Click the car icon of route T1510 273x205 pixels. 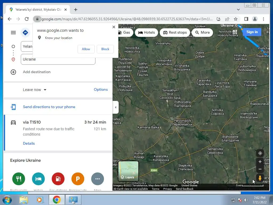[13, 123]
